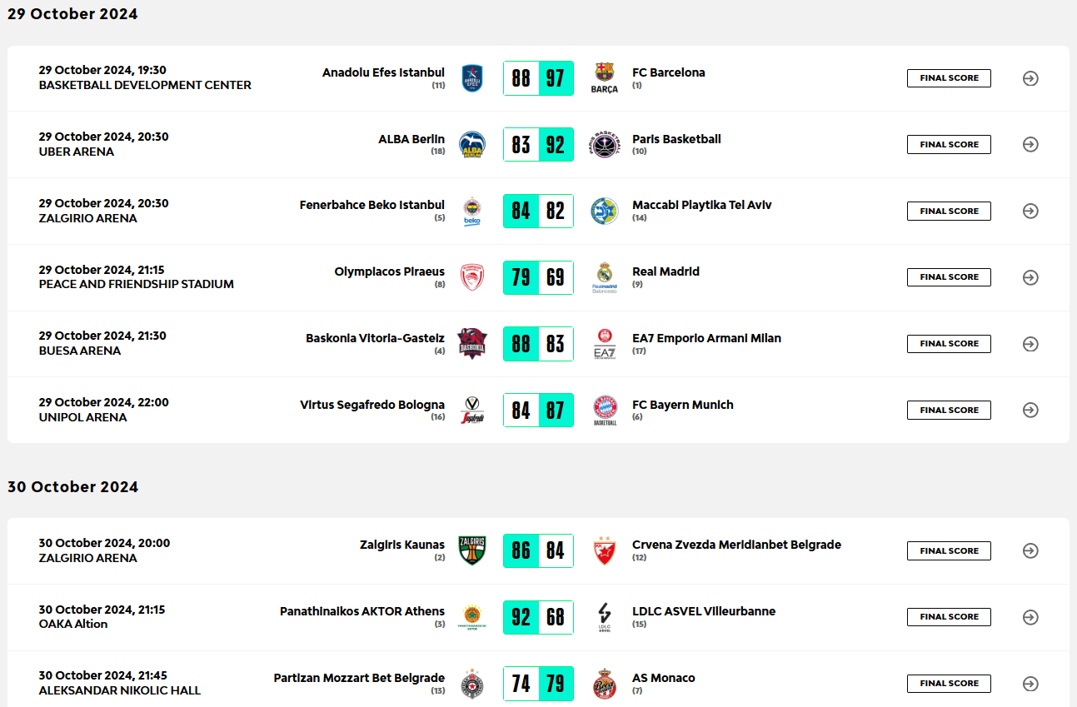Click Final Score for Partizan vs Monaco
1077x707 pixels.
tap(949, 684)
